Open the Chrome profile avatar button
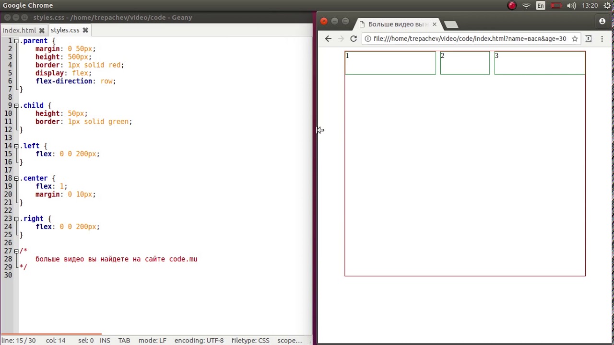 [x=602, y=21]
